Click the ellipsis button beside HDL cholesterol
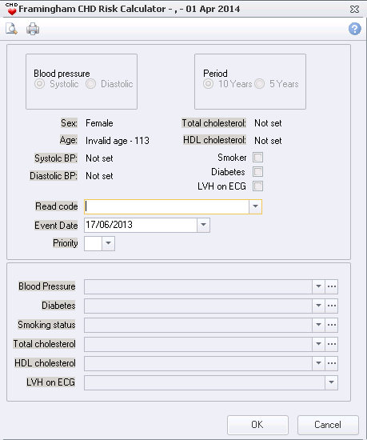This screenshot has height=440, width=367. [x=332, y=363]
